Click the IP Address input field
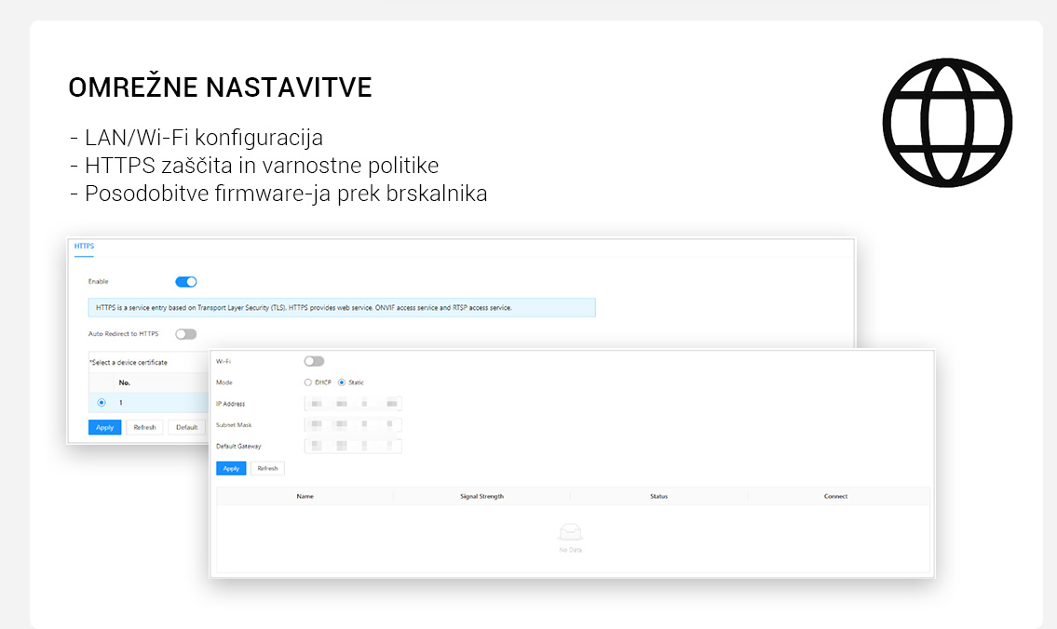 353,404
